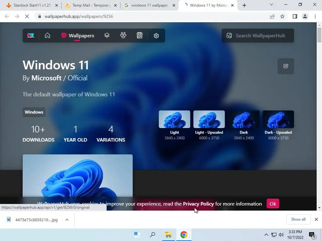Open the Official category link
Screen dimensions: 322x241
77,78
